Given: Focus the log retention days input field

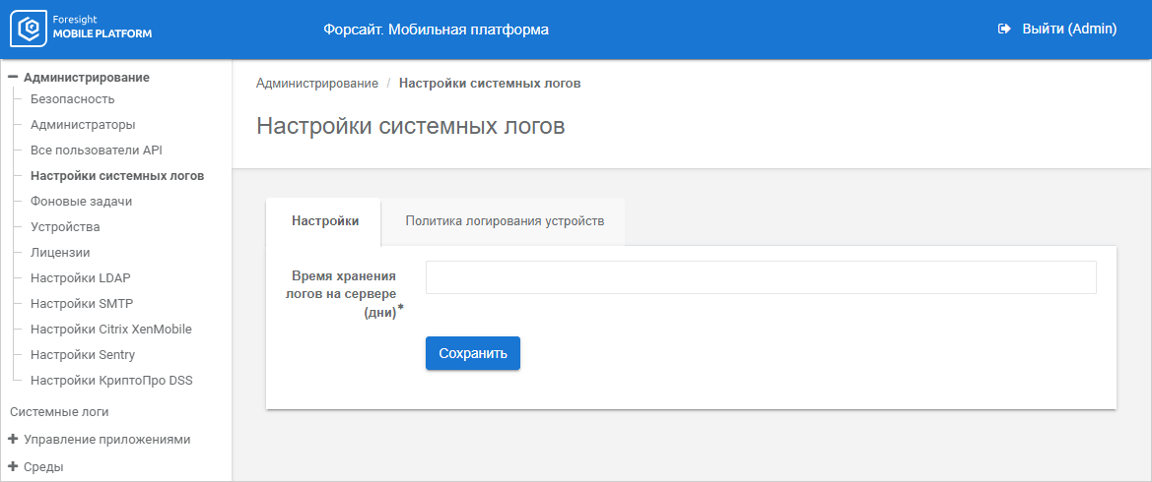Looking at the screenshot, I should (x=761, y=277).
